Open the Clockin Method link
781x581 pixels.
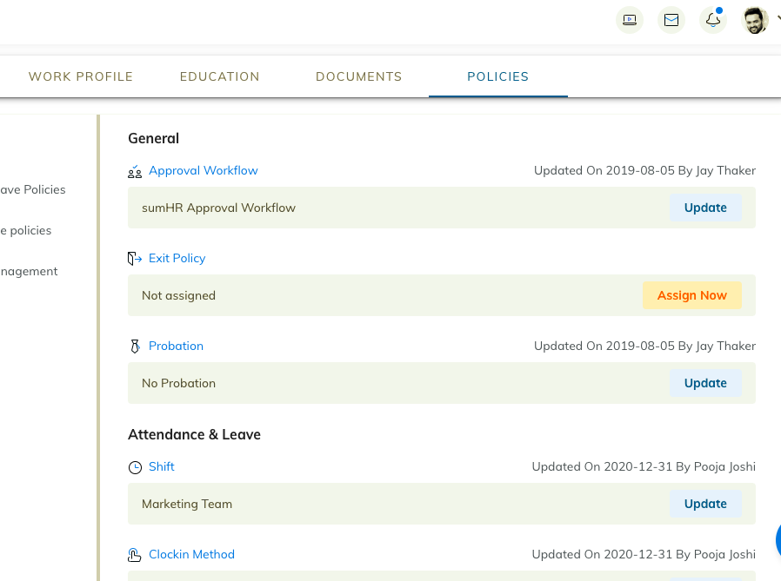pos(191,555)
